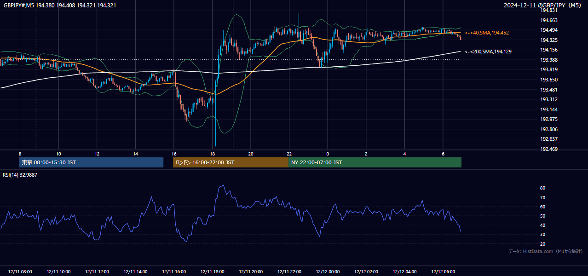The height and width of the screenshot is (276, 588).
Task: Click price axis value 193.312
Action: point(548,99)
